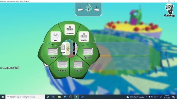Show hidden system tray icons
Screen dimensions: 177x99
pyautogui.click(x=146, y=97)
